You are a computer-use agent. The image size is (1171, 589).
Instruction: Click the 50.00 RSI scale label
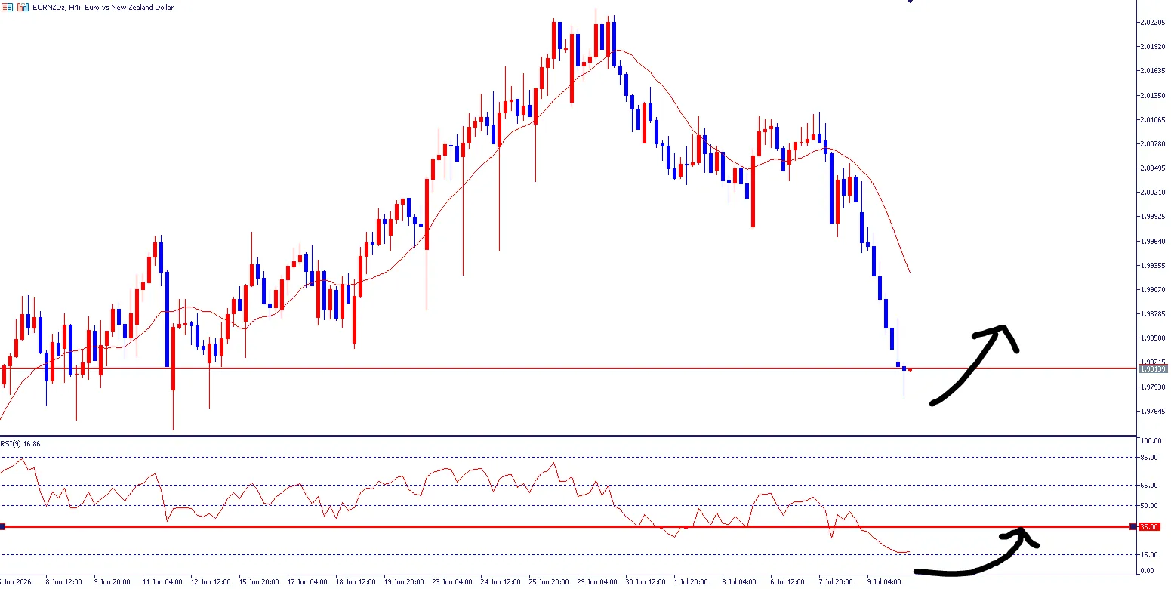(x=1148, y=506)
